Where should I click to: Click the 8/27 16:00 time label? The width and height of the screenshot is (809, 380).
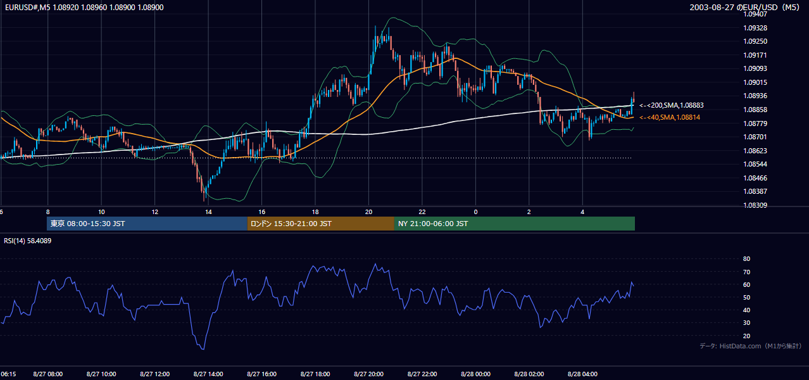[x=261, y=374]
